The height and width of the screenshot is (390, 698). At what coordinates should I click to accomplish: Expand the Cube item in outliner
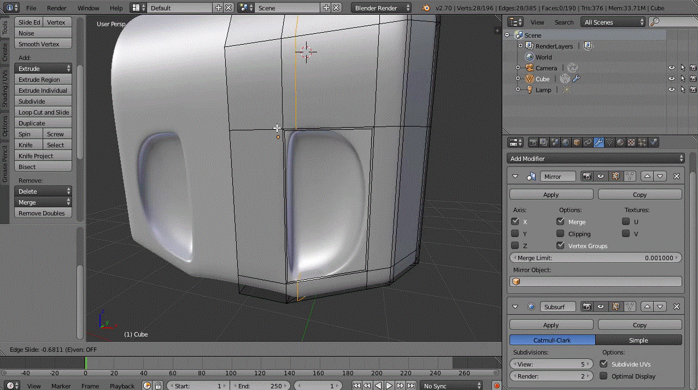tap(518, 79)
